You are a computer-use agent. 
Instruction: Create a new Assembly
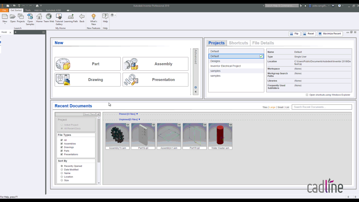tap(155, 64)
